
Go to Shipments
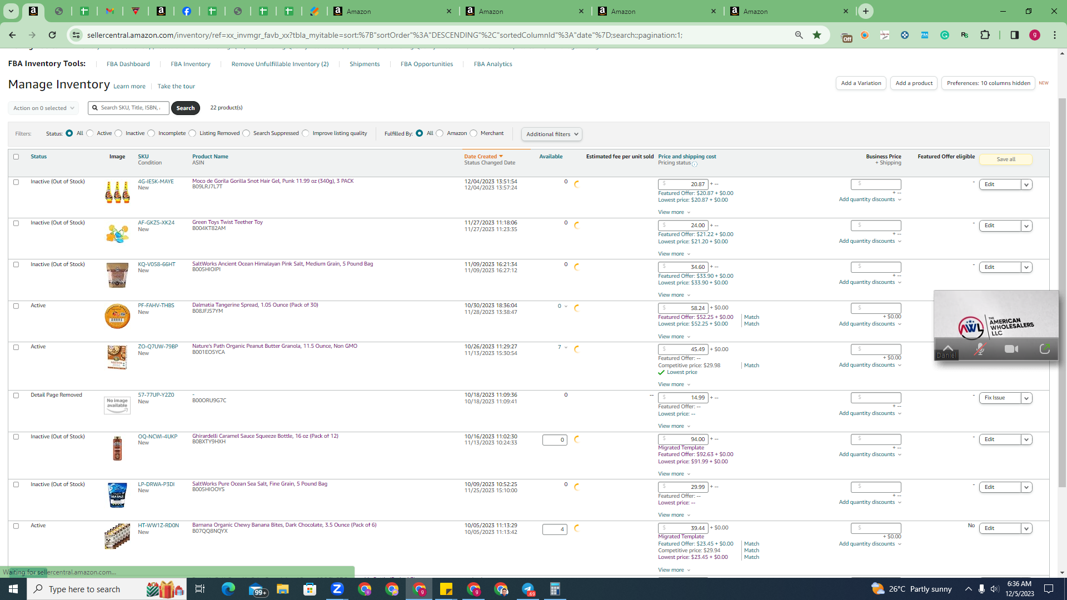[365, 64]
